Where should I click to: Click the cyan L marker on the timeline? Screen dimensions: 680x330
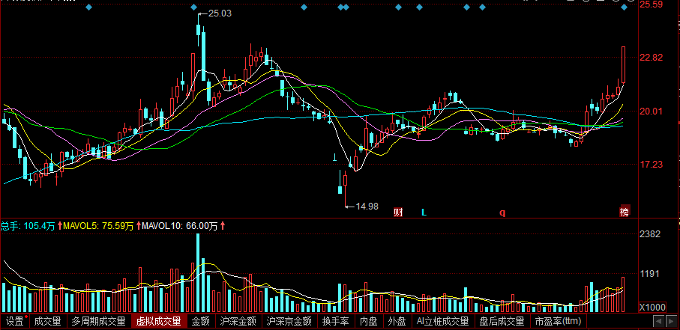click(424, 213)
